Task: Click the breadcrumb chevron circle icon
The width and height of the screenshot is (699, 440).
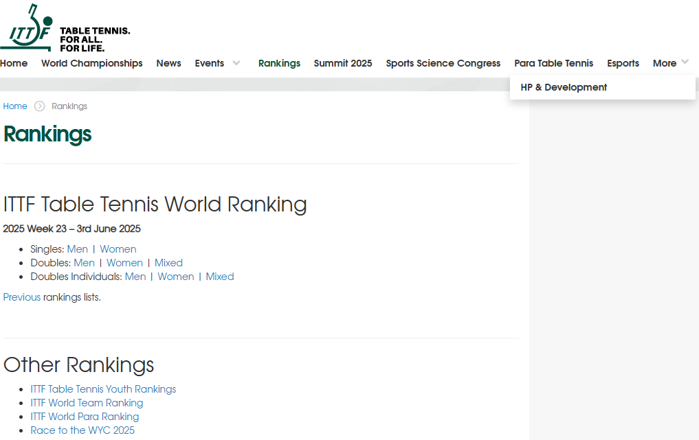Action: coord(40,106)
